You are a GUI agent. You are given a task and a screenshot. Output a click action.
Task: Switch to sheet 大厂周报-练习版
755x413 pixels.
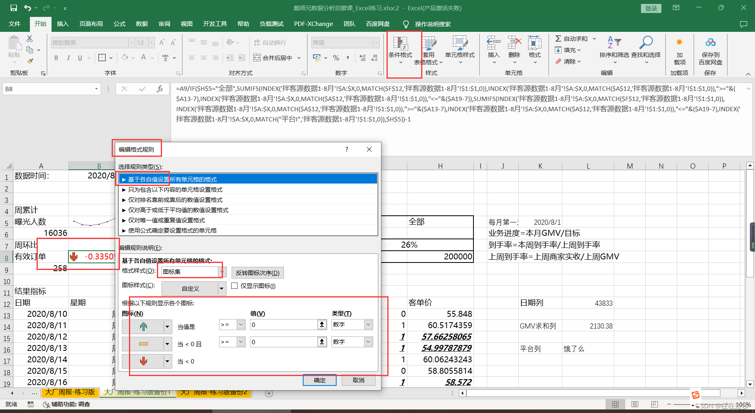[70, 392]
